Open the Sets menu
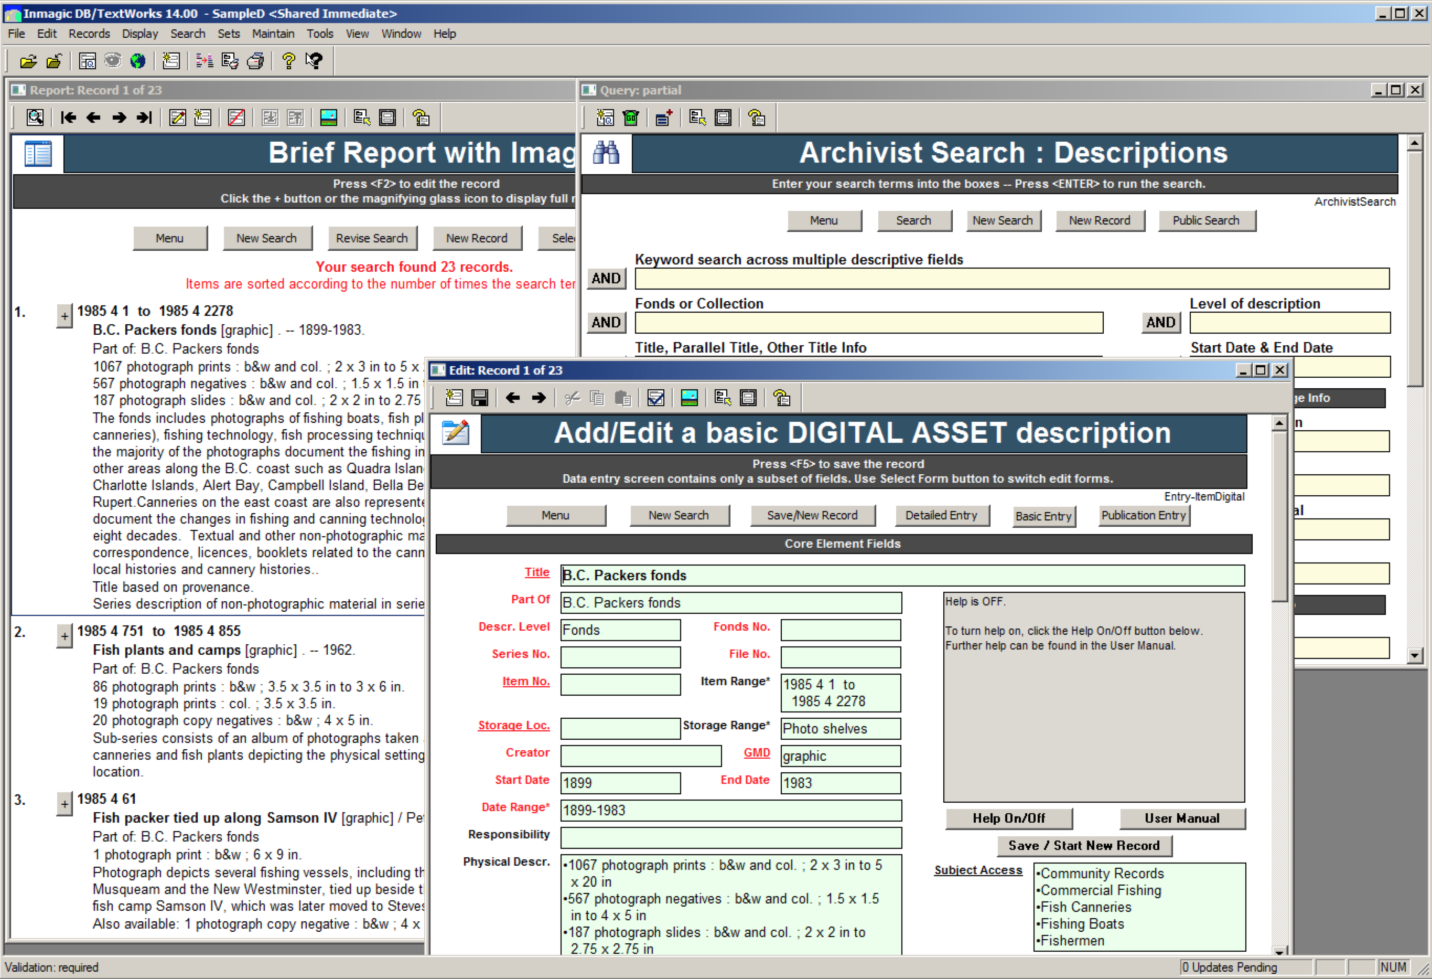The width and height of the screenshot is (1432, 979). 228,34
